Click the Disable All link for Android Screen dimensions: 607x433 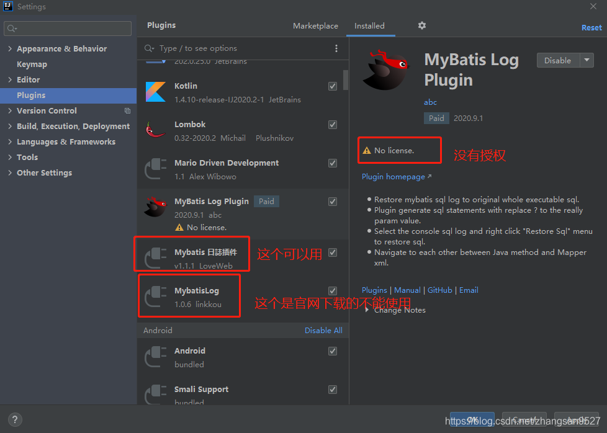coord(323,330)
